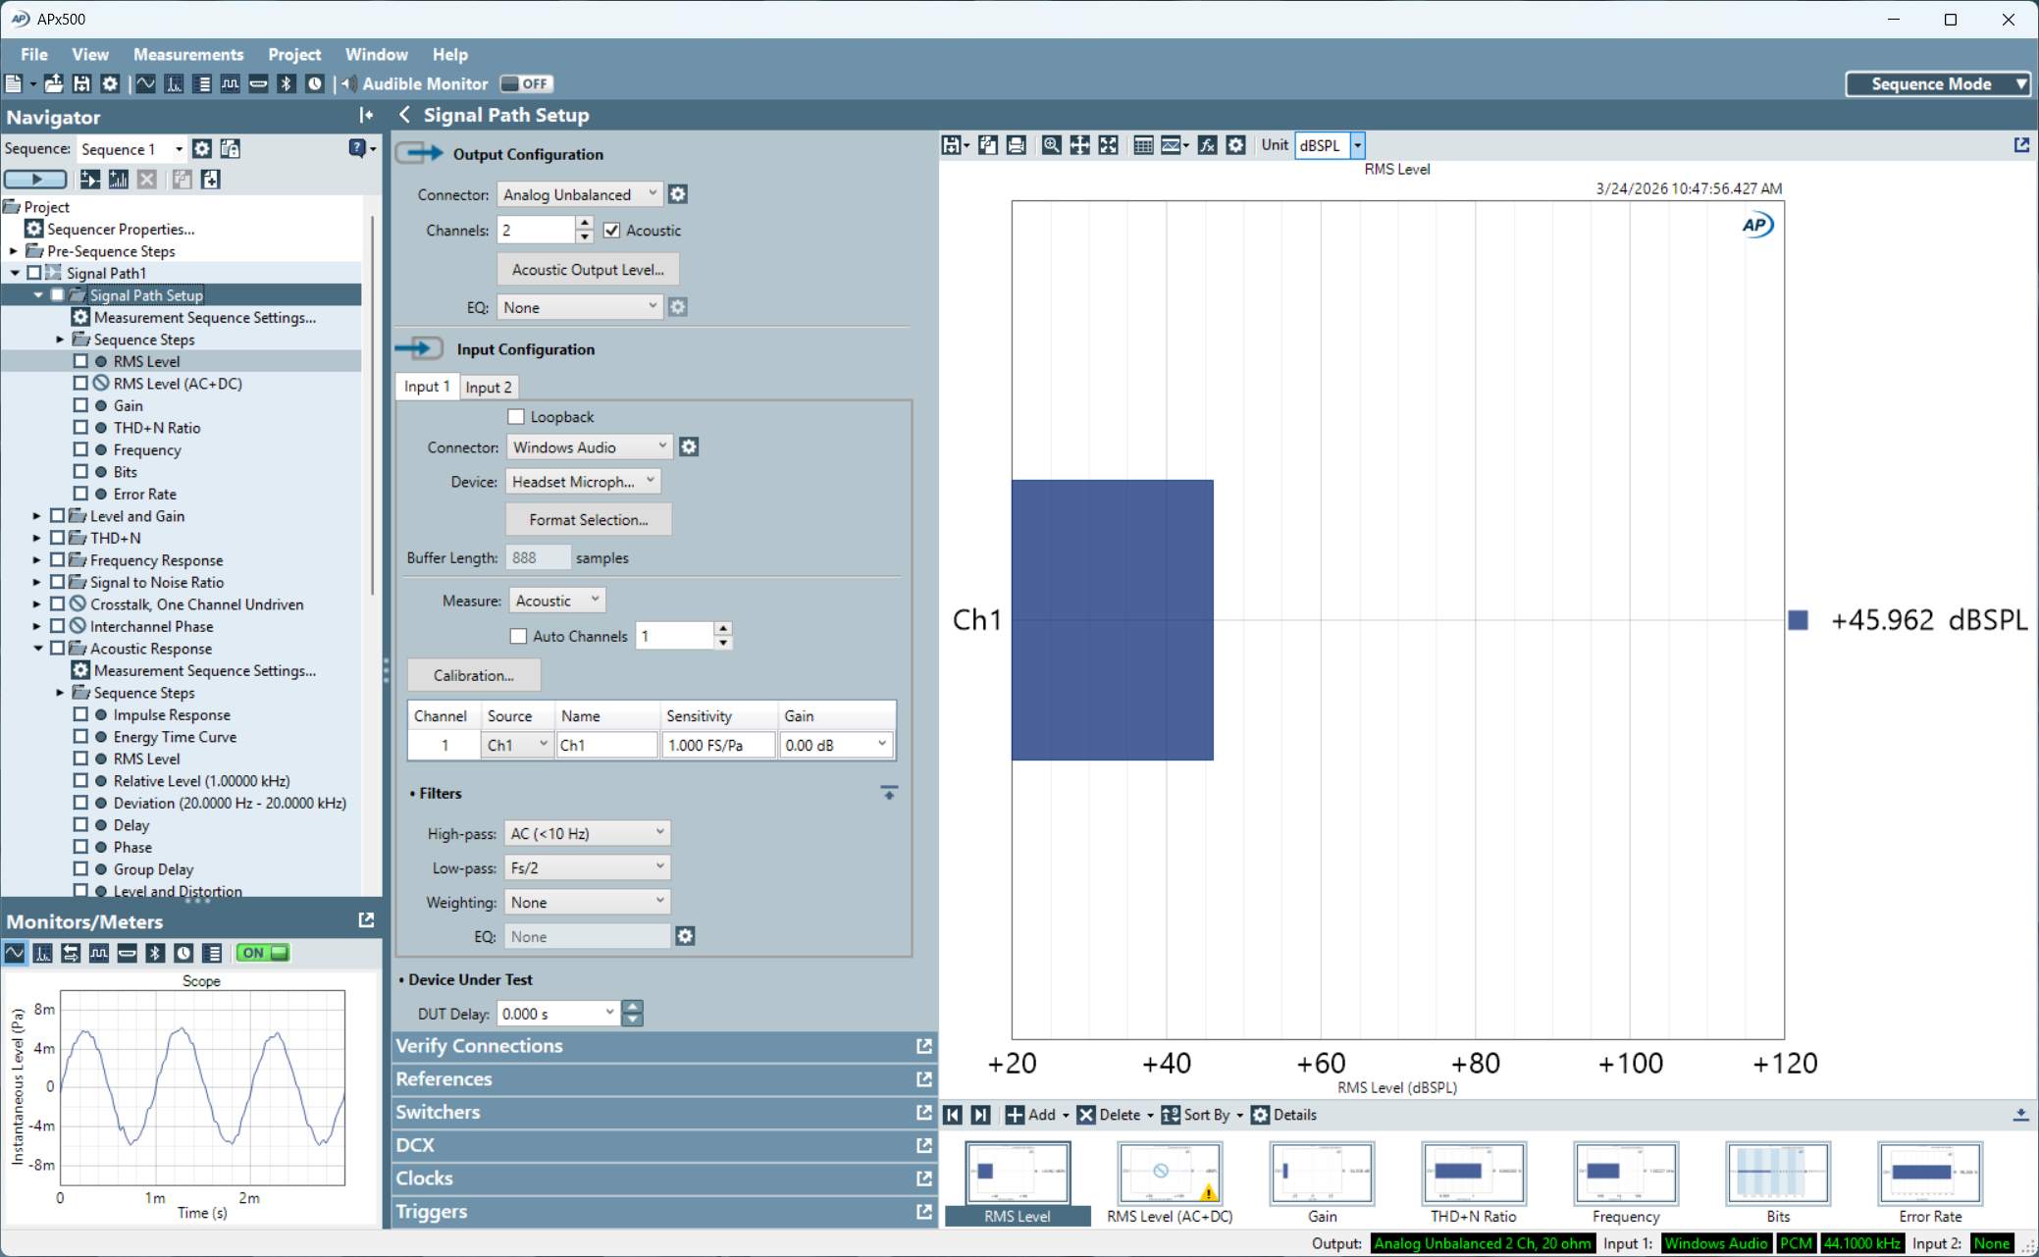Select Scope monitor in Monitors/Meters toolbar
The image size is (2039, 1257).
point(15,953)
